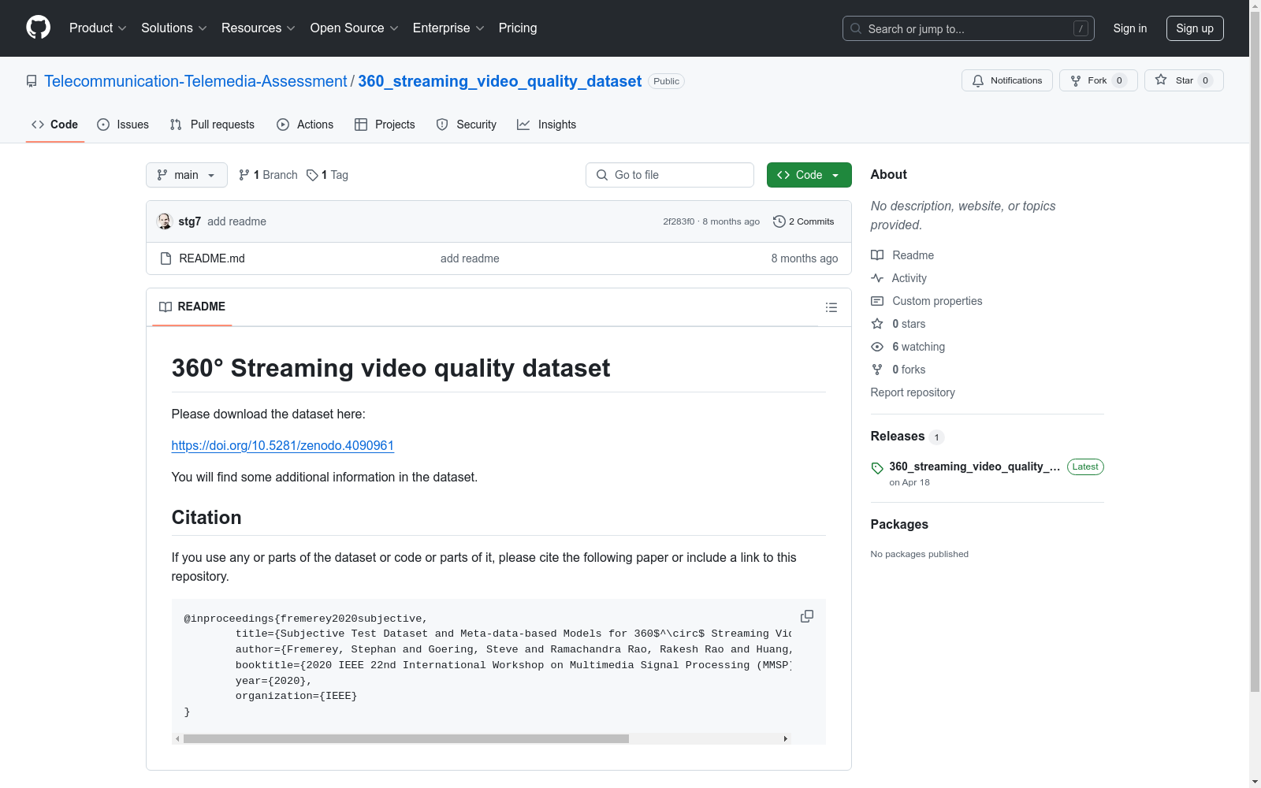Image resolution: width=1261 pixels, height=788 pixels.
Task: Expand the Solutions menu
Action: 174,28
